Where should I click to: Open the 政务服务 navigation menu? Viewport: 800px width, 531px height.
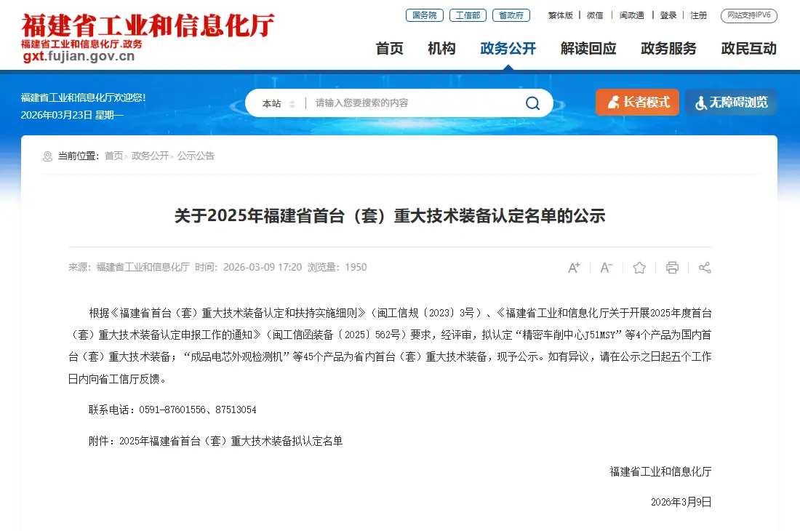[668, 49]
